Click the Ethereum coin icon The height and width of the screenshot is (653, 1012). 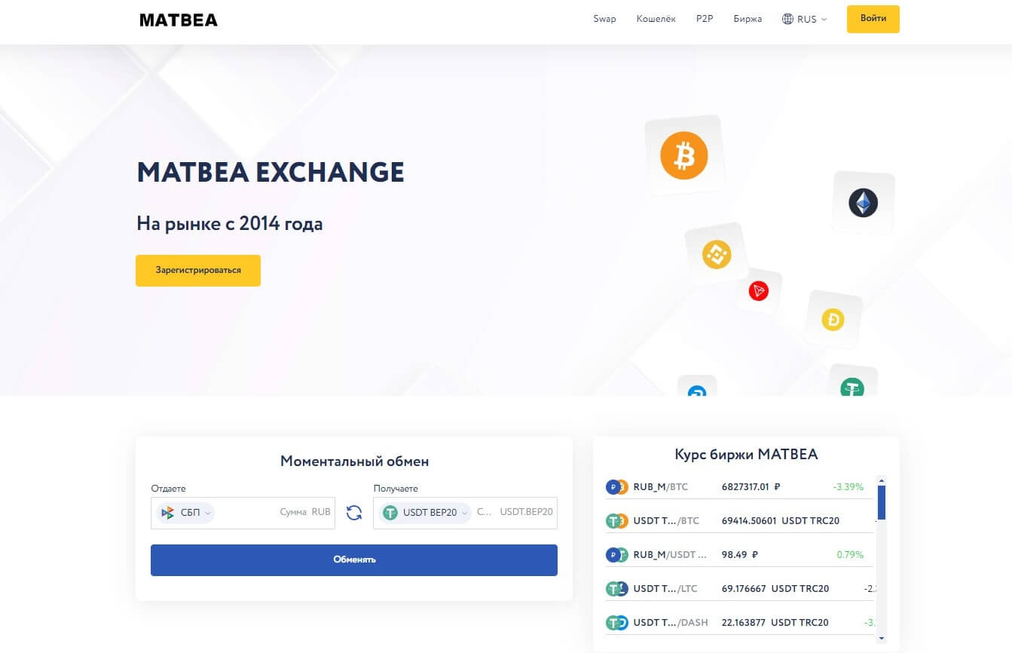click(x=864, y=203)
